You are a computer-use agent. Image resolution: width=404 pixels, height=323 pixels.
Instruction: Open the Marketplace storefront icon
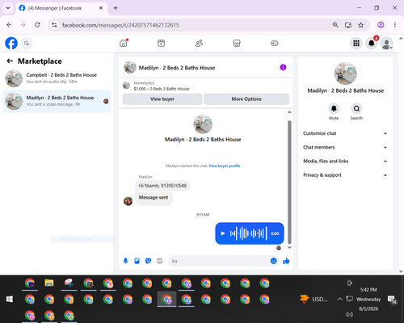pyautogui.click(x=237, y=43)
